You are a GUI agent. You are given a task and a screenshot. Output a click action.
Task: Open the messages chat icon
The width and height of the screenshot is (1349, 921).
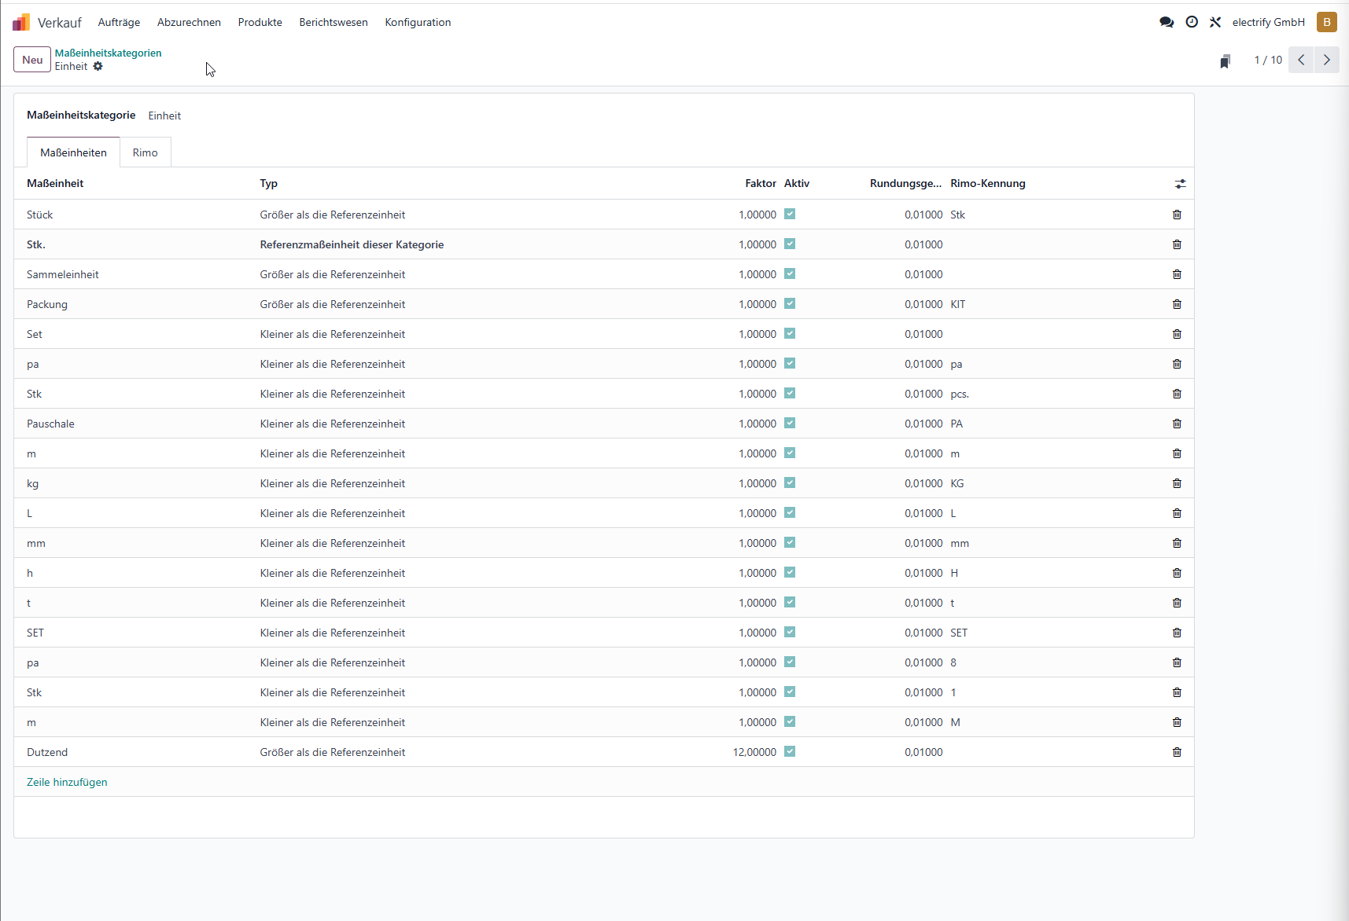pos(1167,22)
